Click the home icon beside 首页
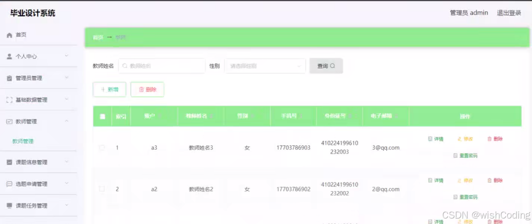 pyautogui.click(x=9, y=35)
